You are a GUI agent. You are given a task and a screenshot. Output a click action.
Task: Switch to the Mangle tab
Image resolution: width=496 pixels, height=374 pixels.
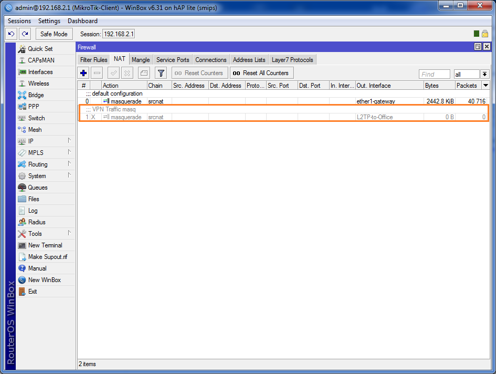(x=141, y=60)
